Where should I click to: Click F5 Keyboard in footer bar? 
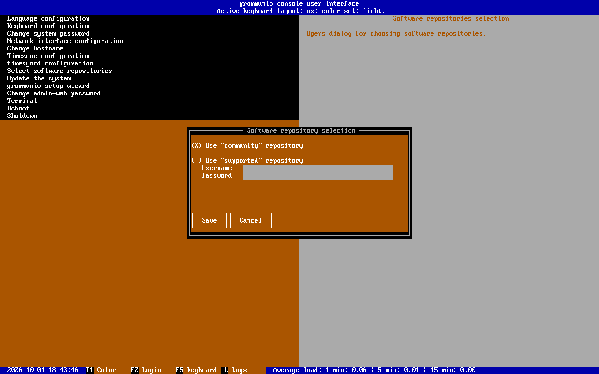[197, 370]
